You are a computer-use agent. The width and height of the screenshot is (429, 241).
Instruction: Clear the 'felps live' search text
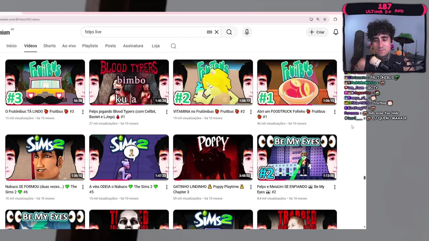click(x=217, y=32)
